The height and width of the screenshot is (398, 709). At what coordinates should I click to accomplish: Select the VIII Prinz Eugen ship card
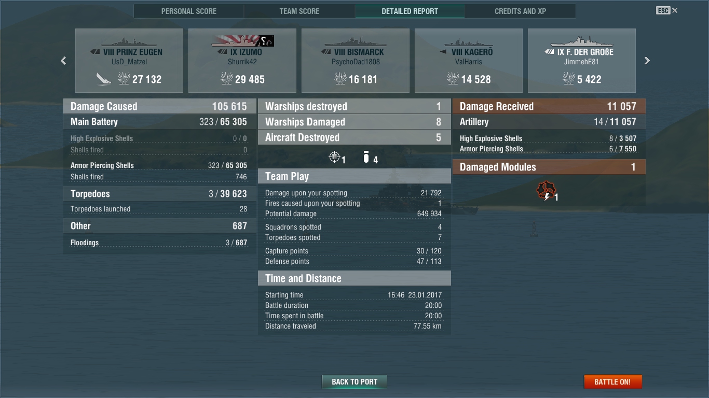[129, 61]
